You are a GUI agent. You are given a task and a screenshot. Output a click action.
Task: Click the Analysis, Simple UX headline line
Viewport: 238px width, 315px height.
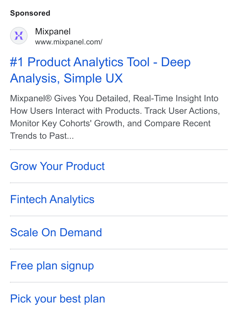[66, 78]
